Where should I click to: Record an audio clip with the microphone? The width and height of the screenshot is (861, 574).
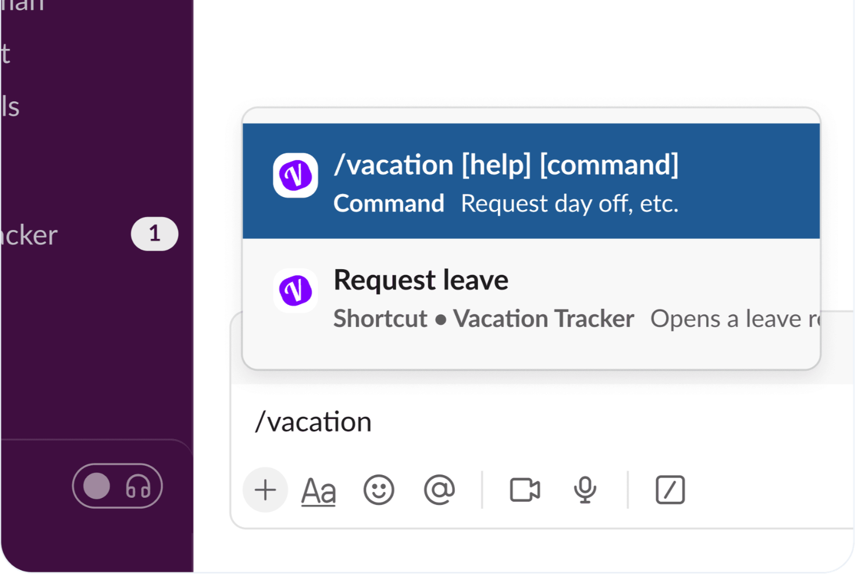coord(585,490)
